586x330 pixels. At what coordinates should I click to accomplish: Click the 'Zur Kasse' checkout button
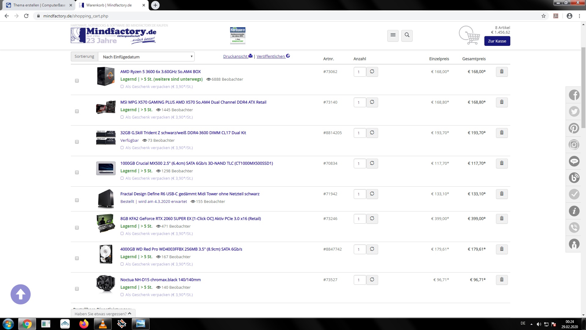(x=497, y=41)
